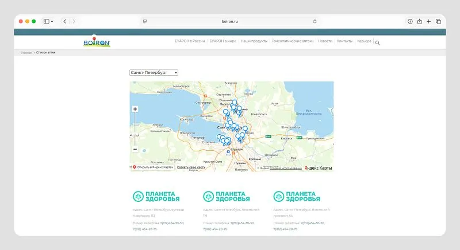Click the Красное Село label on the map
This screenshot has width=460, height=250.
(213, 162)
